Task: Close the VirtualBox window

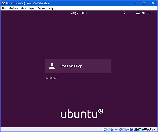Action: [x=153, y=3]
